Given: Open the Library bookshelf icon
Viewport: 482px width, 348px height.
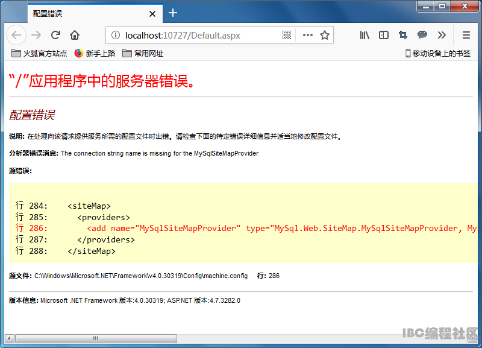Looking at the screenshot, I should pyautogui.click(x=365, y=35).
